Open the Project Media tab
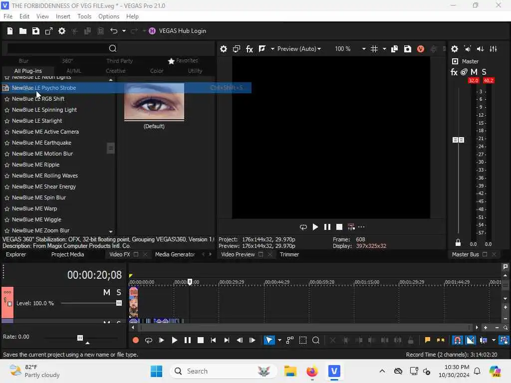This screenshot has width=511, height=383. click(x=67, y=255)
